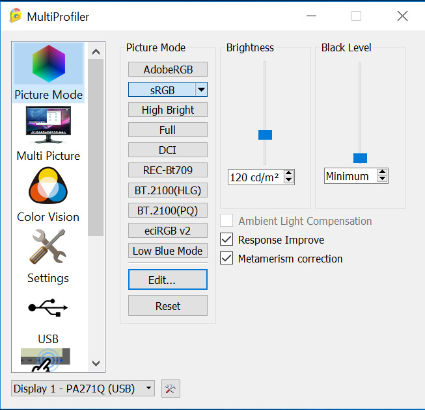Screen dimensions: 425x410
Task: Select the Full picture mode
Action: coord(168,130)
